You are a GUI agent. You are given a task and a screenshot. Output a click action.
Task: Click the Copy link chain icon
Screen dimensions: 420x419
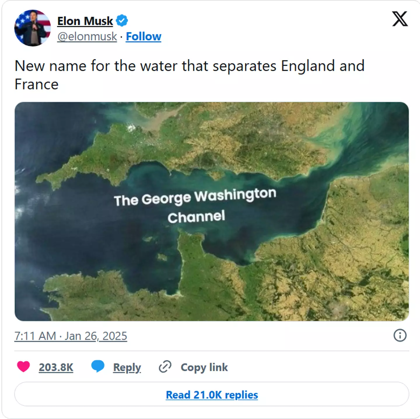point(165,367)
